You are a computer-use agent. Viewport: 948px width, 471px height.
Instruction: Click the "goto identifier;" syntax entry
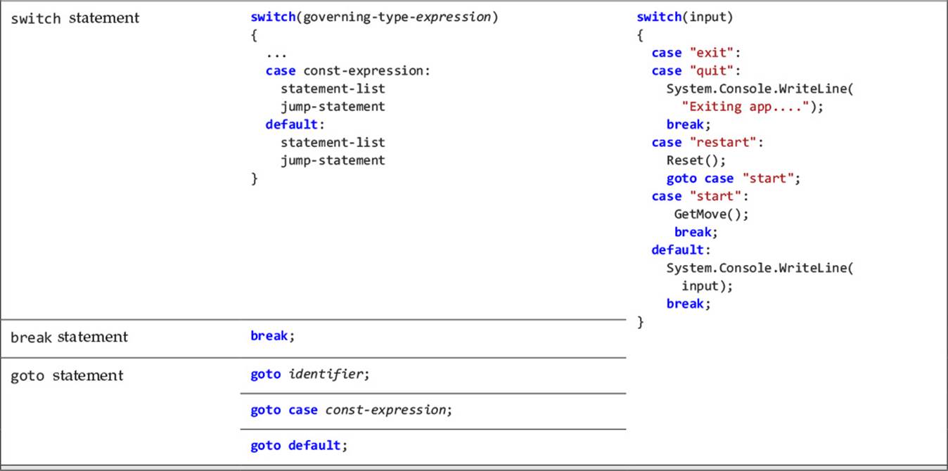coord(310,375)
